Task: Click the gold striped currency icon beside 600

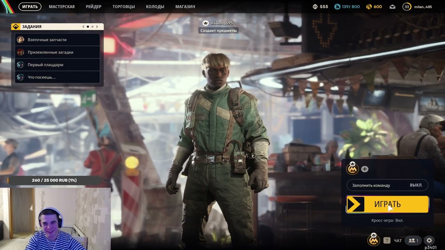Action: (369, 7)
